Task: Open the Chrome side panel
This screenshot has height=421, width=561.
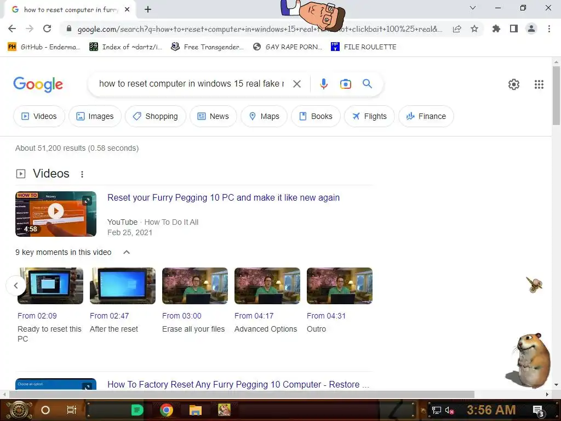Action: coord(514,29)
